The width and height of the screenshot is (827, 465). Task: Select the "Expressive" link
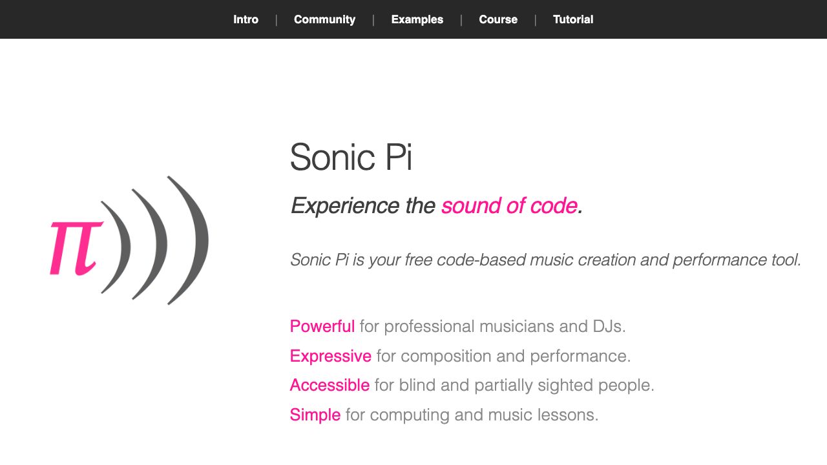pos(330,356)
